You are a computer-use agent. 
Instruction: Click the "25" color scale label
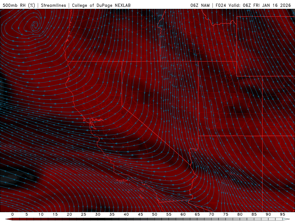click(84, 214)
